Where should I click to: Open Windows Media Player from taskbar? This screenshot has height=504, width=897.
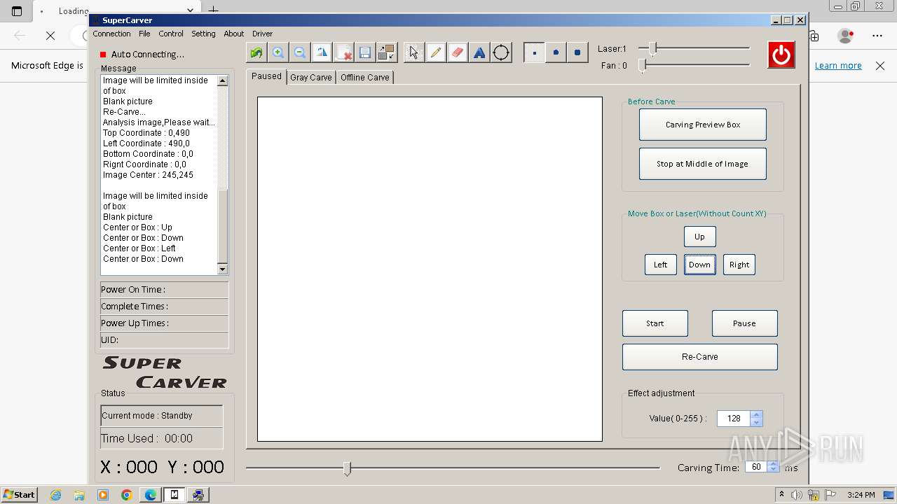103,495
